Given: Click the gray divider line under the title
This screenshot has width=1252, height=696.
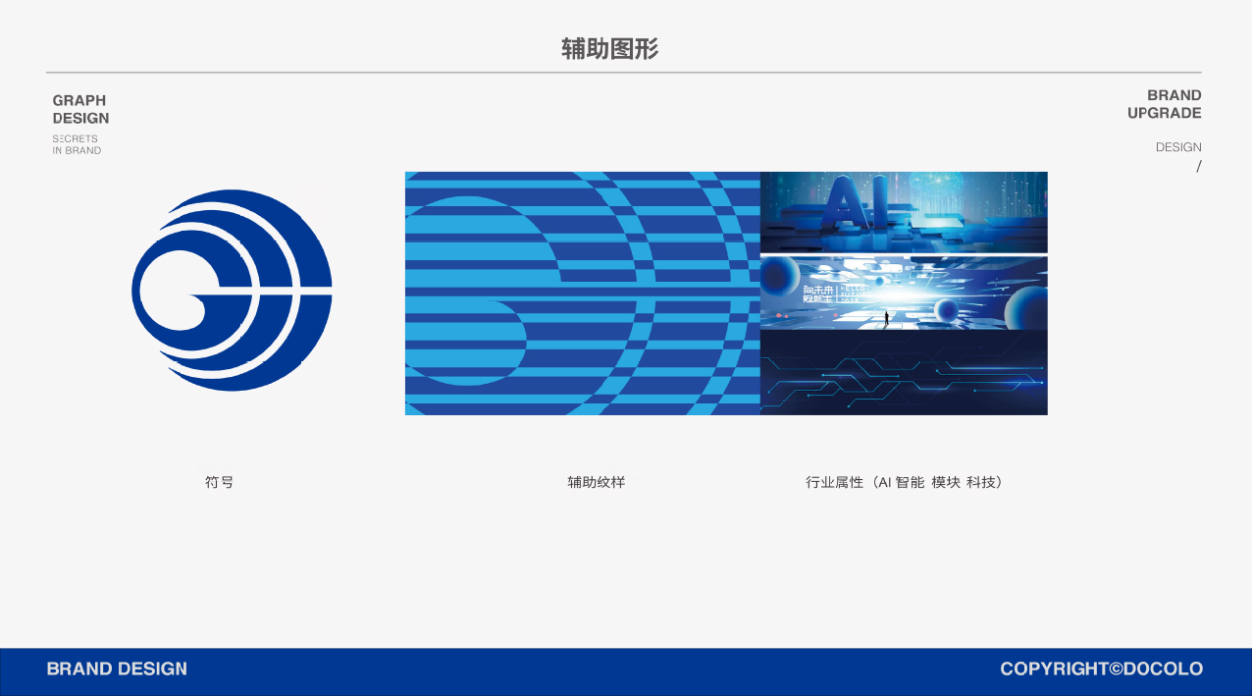Looking at the screenshot, I should [x=623, y=73].
